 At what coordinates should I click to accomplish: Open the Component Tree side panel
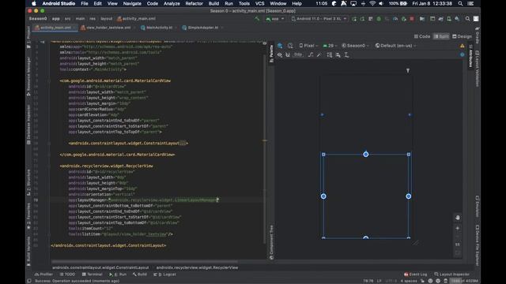tap(271, 242)
